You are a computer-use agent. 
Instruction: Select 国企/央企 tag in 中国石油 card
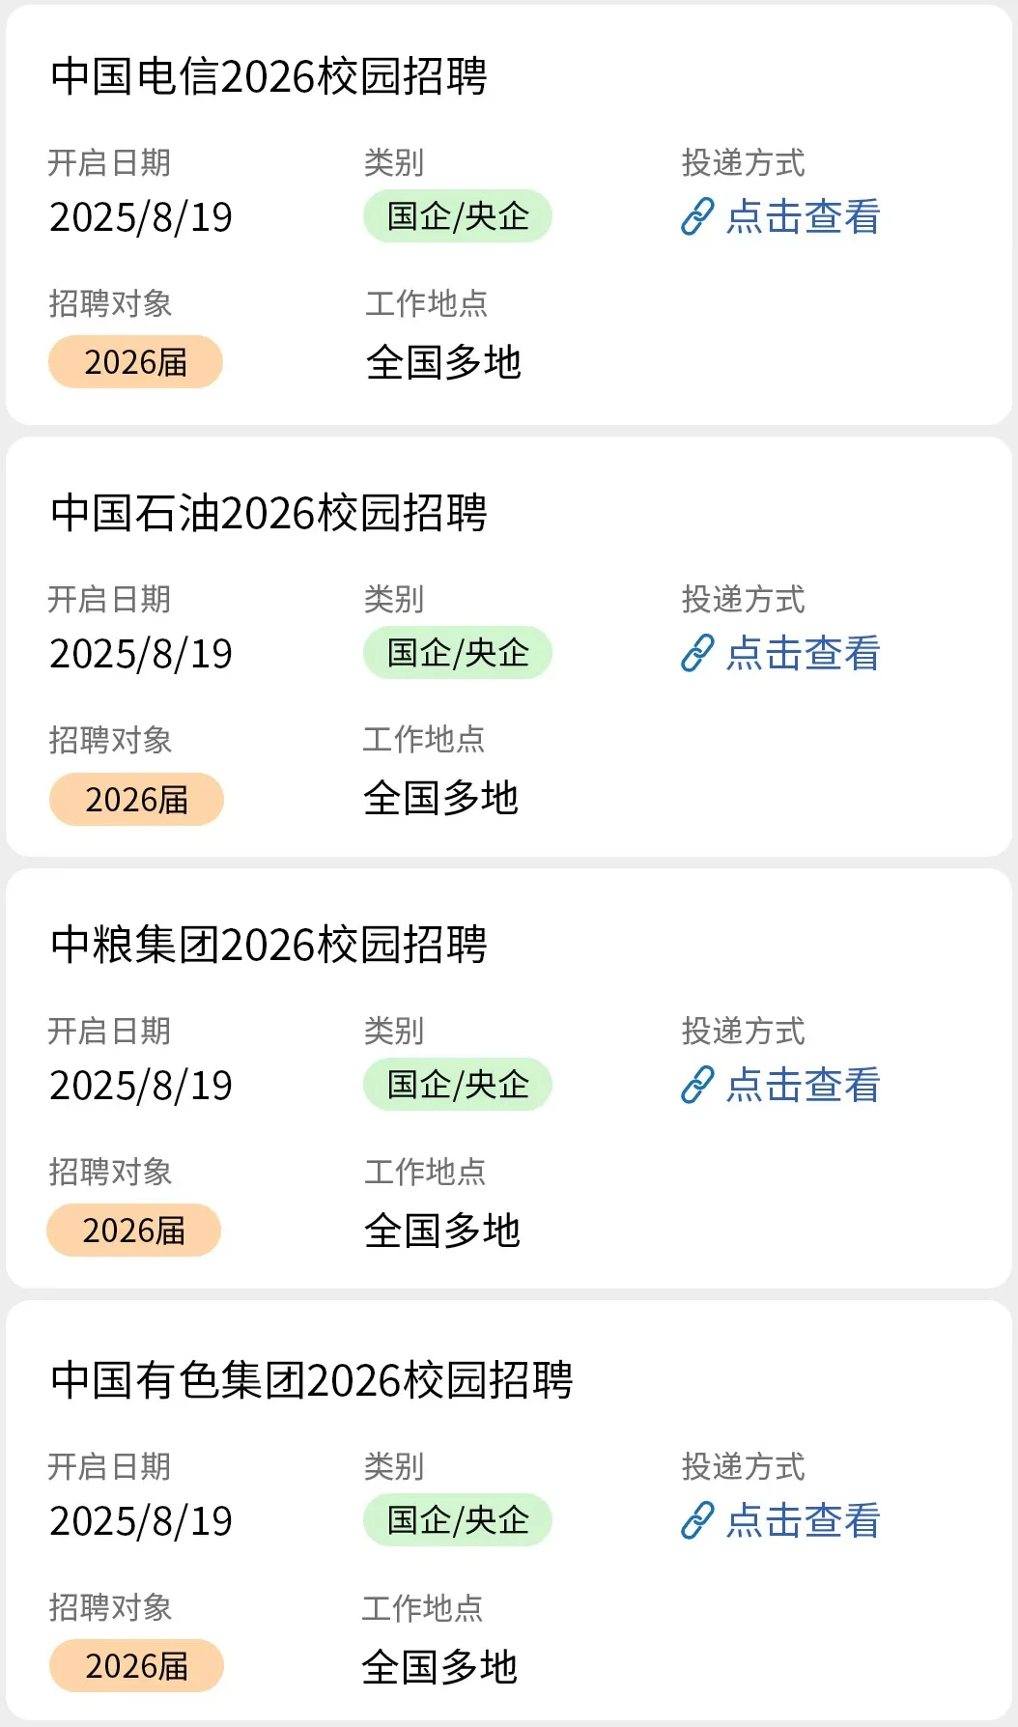point(458,653)
